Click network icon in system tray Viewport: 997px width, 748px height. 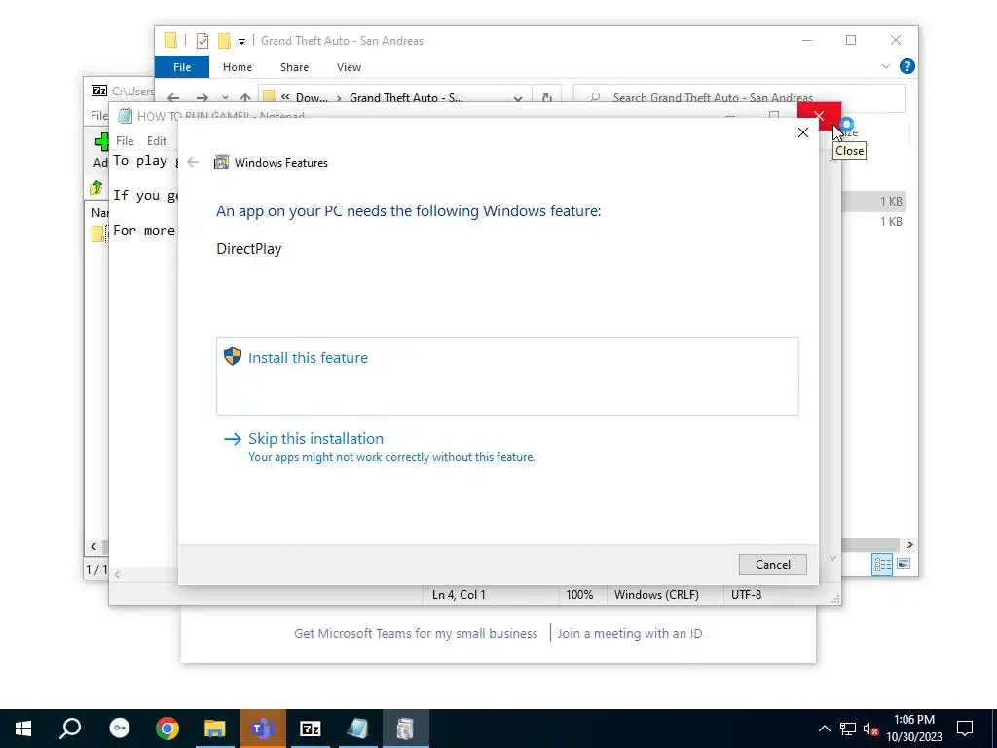pos(848,729)
